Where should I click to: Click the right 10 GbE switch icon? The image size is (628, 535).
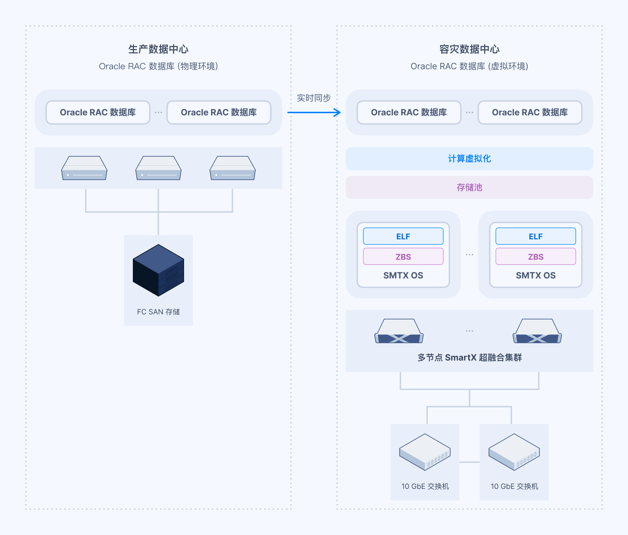click(514, 452)
